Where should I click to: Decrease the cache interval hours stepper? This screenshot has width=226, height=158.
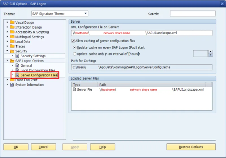(211, 55)
